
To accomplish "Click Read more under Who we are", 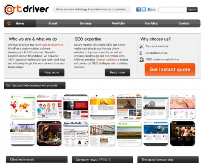I will point(52,72).
